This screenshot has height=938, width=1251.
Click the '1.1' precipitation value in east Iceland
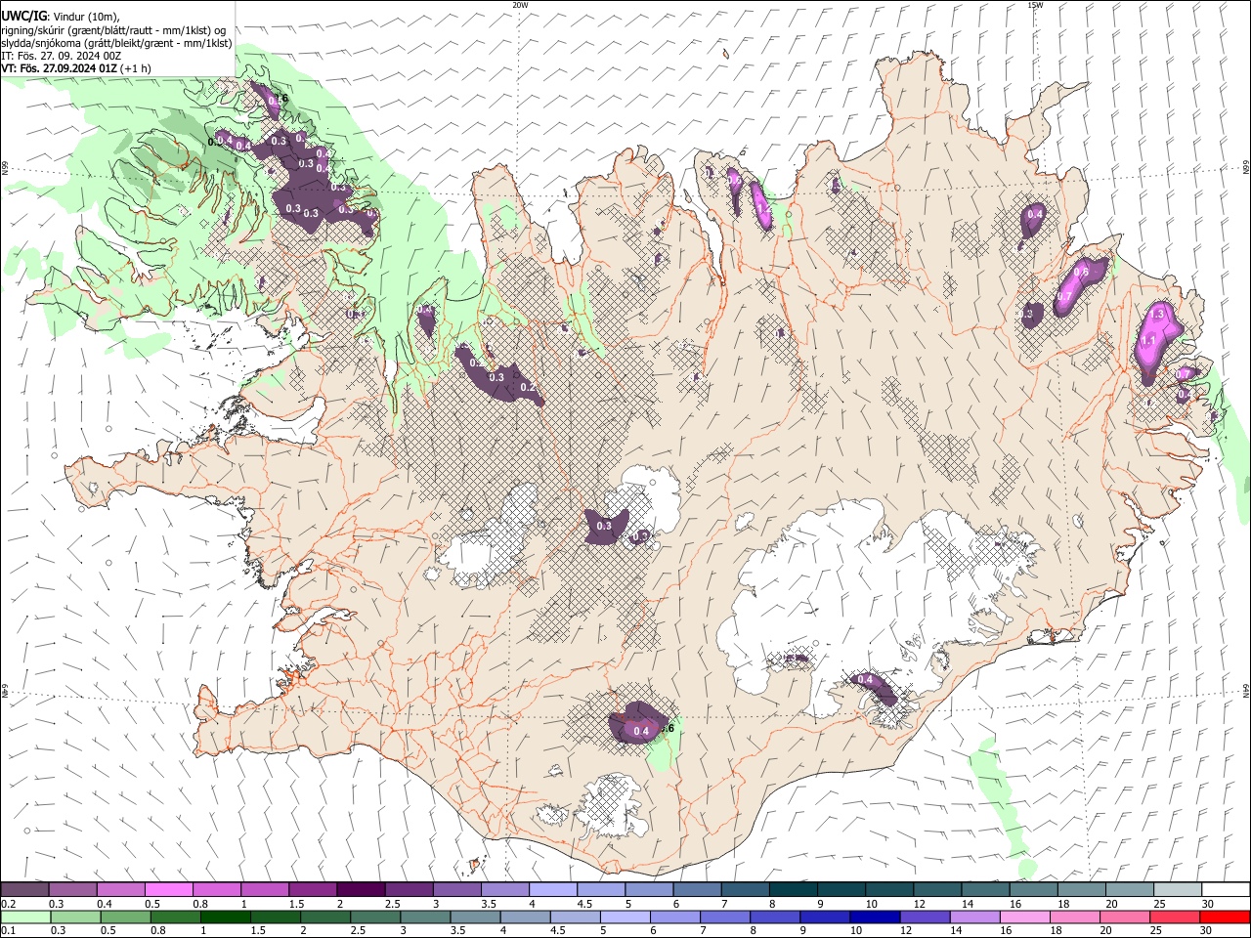pos(1148,340)
